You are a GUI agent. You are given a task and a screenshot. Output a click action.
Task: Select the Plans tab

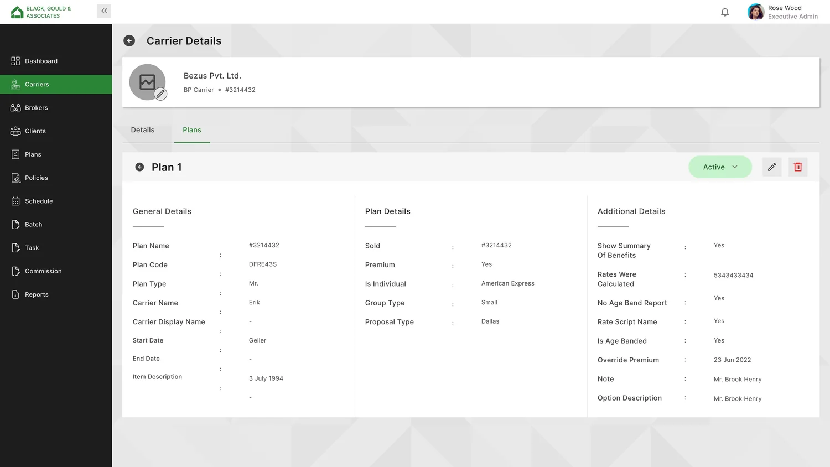[x=192, y=130]
